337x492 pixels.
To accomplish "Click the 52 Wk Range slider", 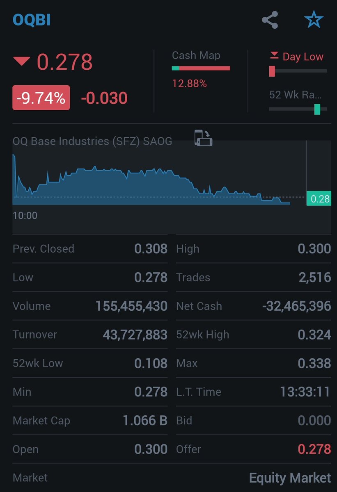I will (x=298, y=109).
